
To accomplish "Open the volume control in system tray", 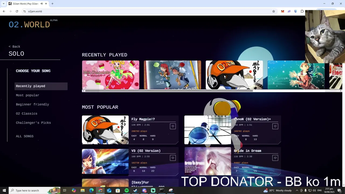I will [x=314, y=190].
